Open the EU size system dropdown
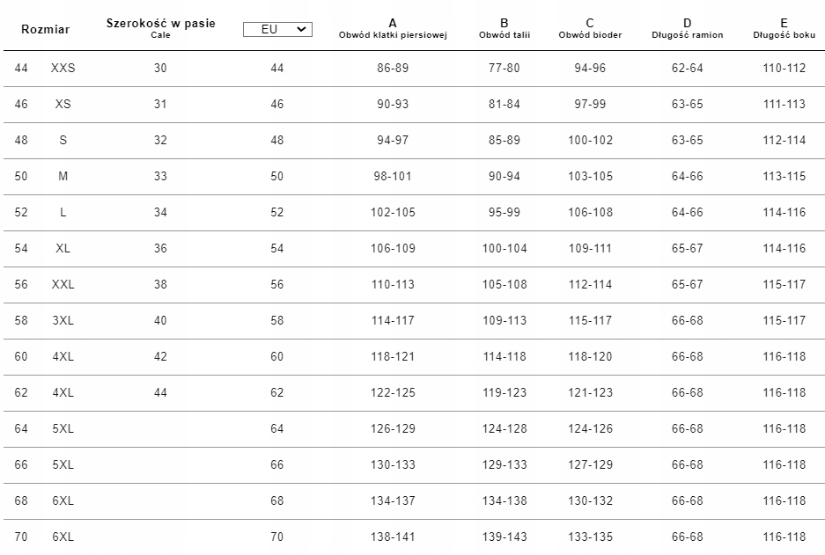This screenshot has width=825, height=555. pos(277,29)
